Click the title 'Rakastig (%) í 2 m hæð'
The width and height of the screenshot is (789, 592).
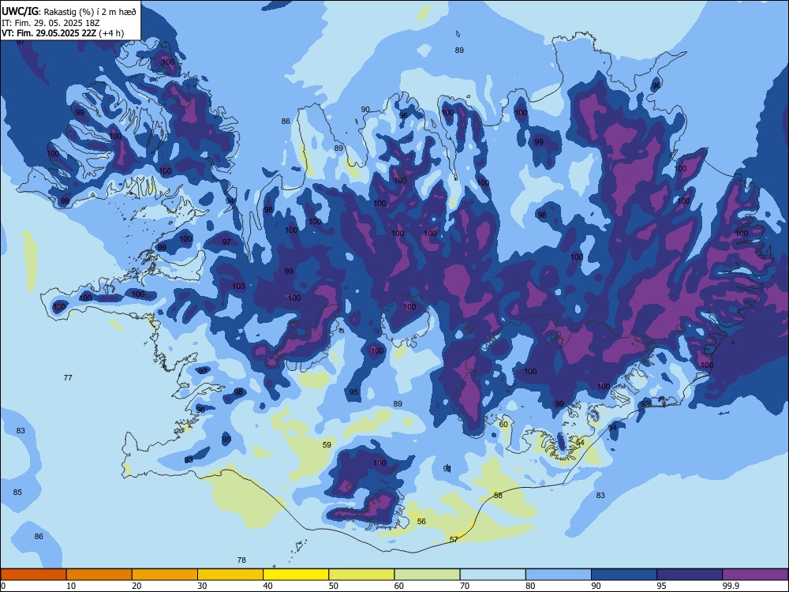pos(90,12)
